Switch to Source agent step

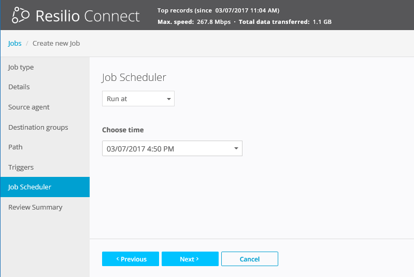pos(28,107)
